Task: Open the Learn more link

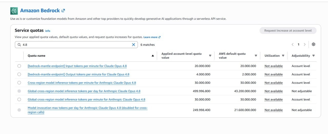Action: [152, 37]
